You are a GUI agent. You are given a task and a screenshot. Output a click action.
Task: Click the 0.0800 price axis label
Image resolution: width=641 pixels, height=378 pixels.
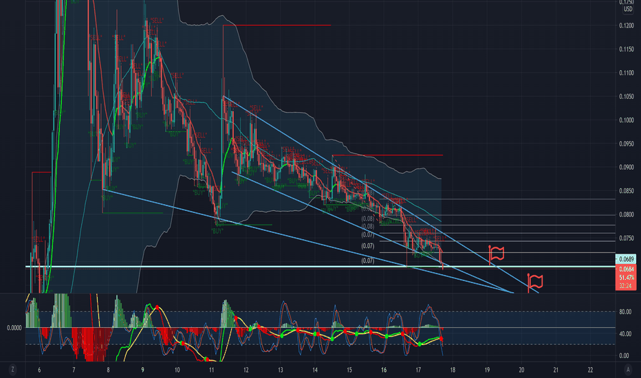(627, 214)
